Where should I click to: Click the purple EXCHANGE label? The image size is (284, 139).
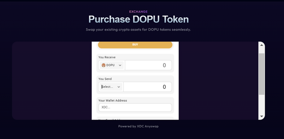(138, 12)
